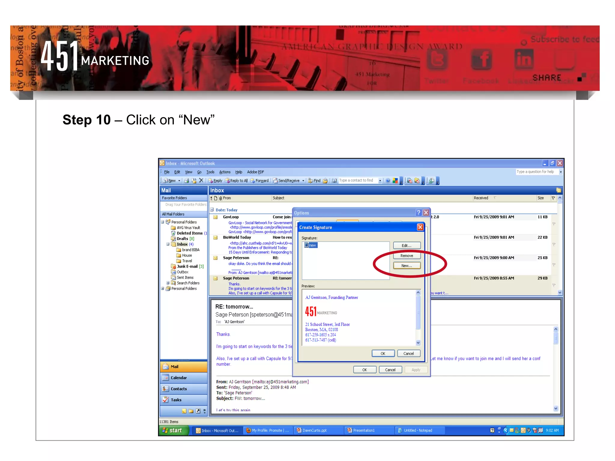
Task: Sort by the Importance exclamation column icon
Action: (x=211, y=198)
